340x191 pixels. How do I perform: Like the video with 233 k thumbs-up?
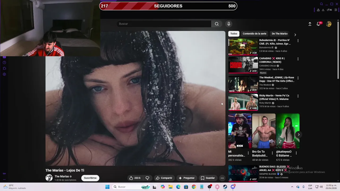pos(135,178)
